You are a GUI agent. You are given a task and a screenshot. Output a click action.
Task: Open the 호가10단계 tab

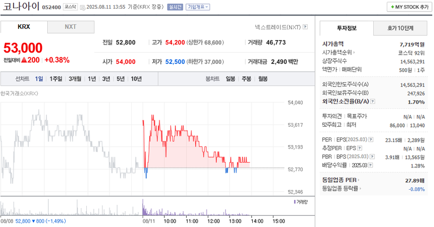click(x=400, y=28)
